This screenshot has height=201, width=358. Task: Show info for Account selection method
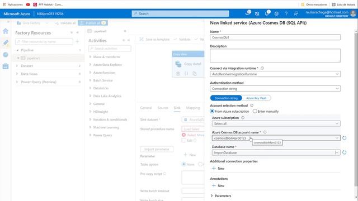pos(252,106)
